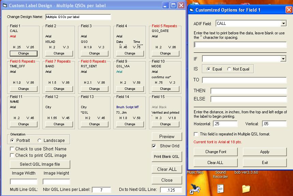The width and height of the screenshot is (293, 196).
Task: Open the notepad document icon on the desktop
Action: pos(220,189)
